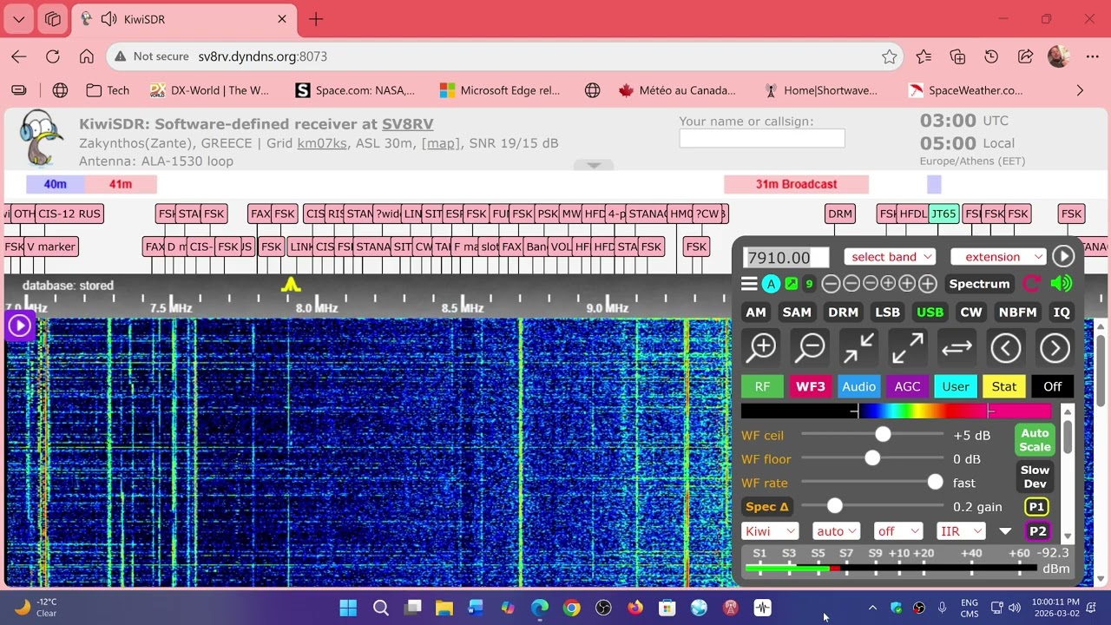The height and width of the screenshot is (625, 1111).
Task: Click the red reload arrow icon
Action: (1032, 284)
